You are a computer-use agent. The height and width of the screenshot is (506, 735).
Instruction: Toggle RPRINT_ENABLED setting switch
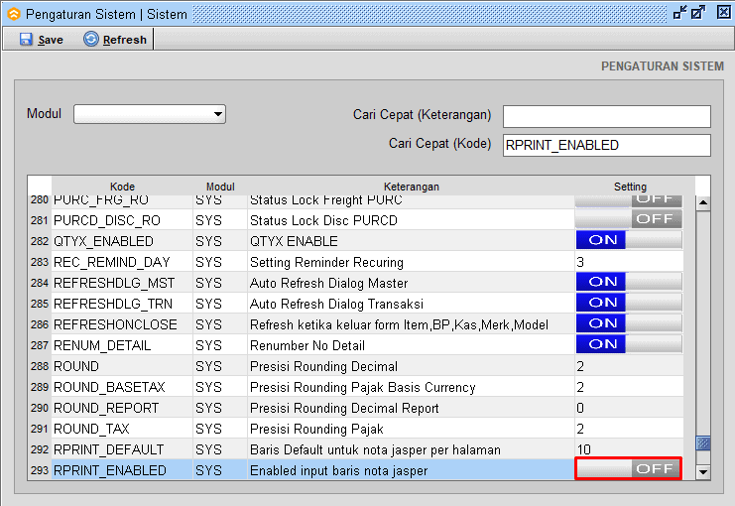tap(629, 469)
